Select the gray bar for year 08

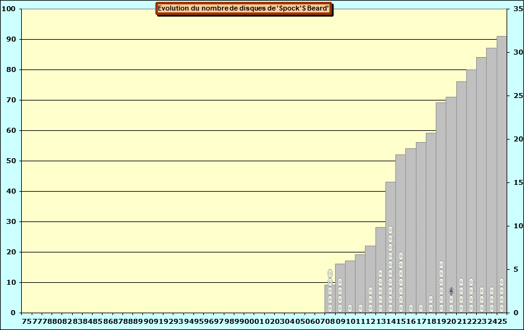pyautogui.click(x=330, y=299)
